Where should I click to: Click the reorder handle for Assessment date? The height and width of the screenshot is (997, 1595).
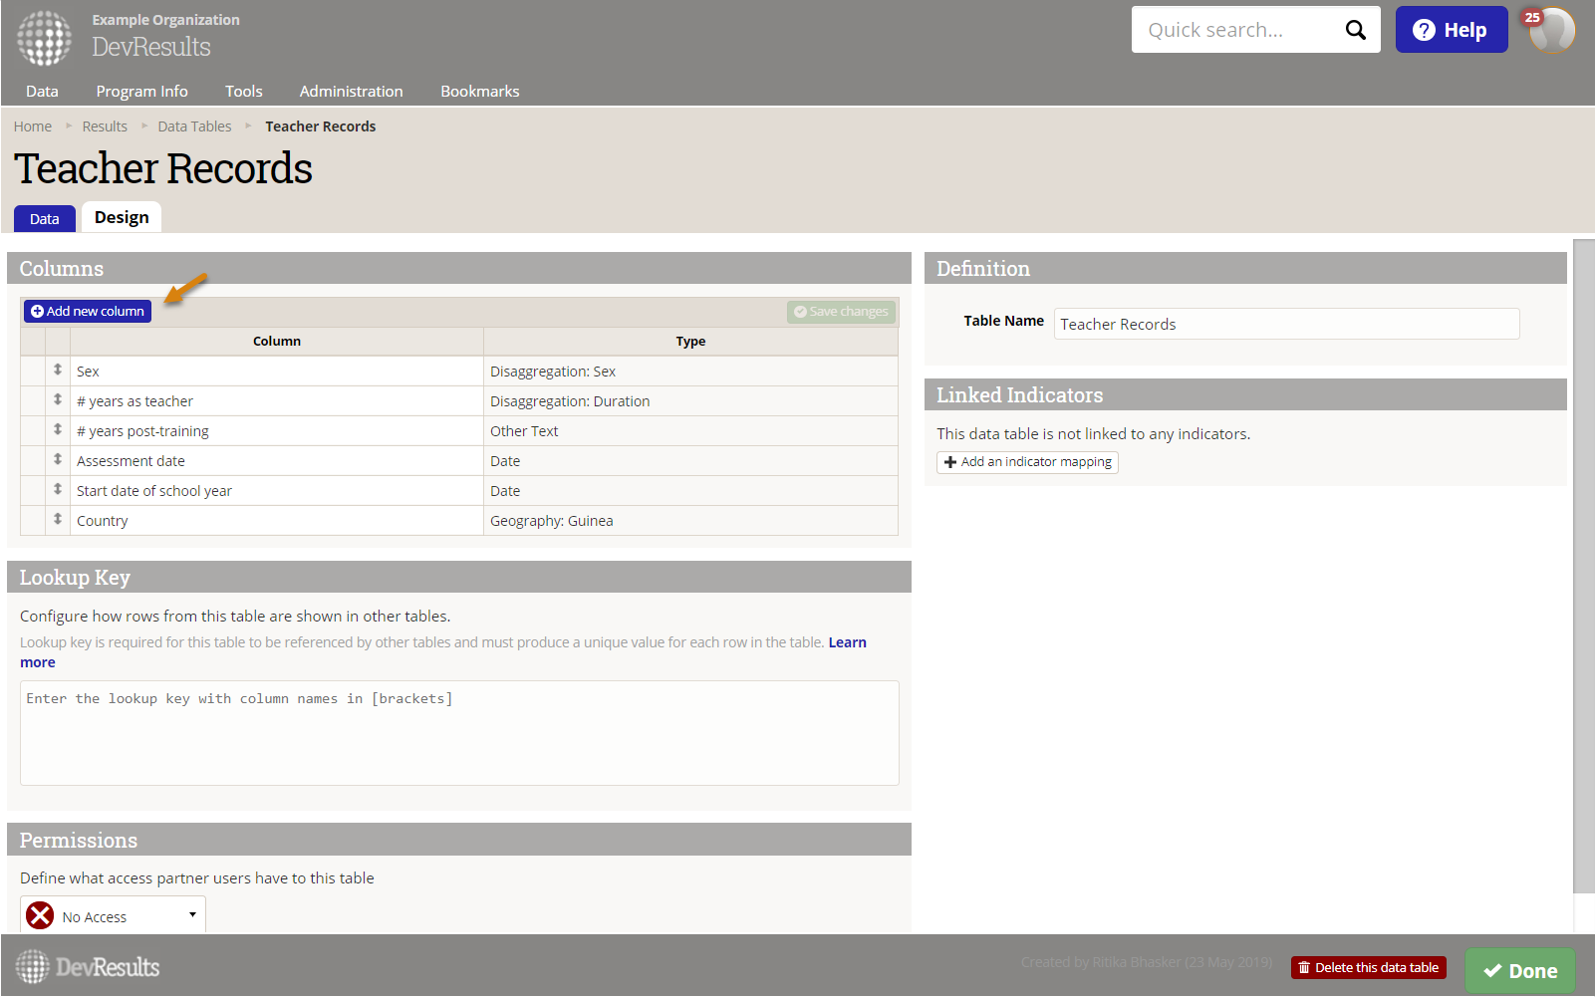tap(58, 460)
